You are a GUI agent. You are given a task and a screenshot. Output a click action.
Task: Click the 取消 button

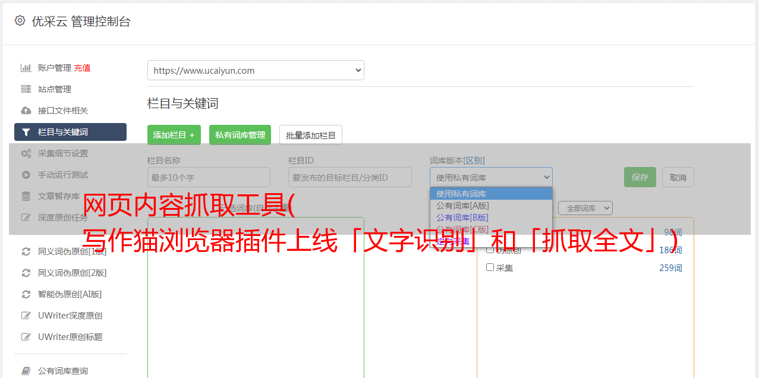coord(678,177)
